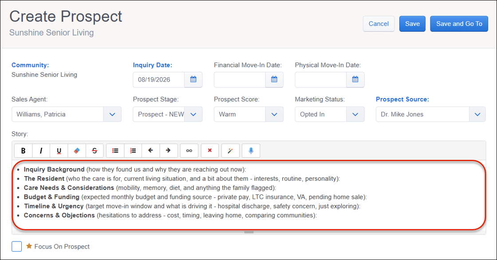Click the Save and Go To button
This screenshot has width=497, height=260.
(459, 24)
